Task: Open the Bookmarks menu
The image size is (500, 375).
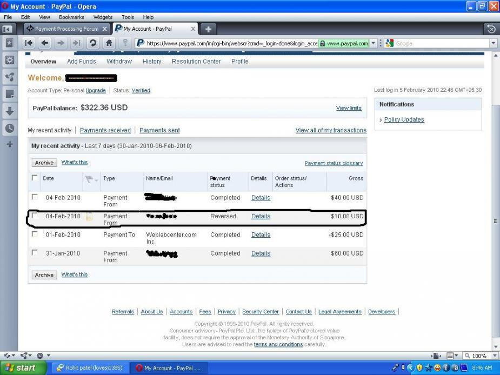Action: coord(71,17)
